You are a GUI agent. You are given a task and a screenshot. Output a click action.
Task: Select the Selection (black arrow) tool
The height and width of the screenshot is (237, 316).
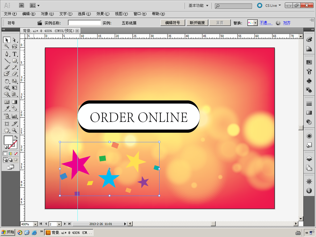[x=7, y=40]
